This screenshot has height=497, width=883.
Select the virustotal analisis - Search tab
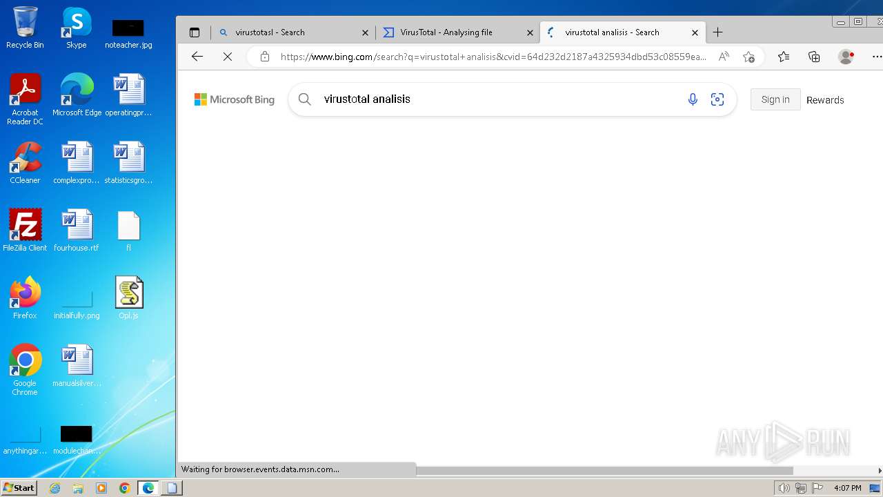[622, 32]
